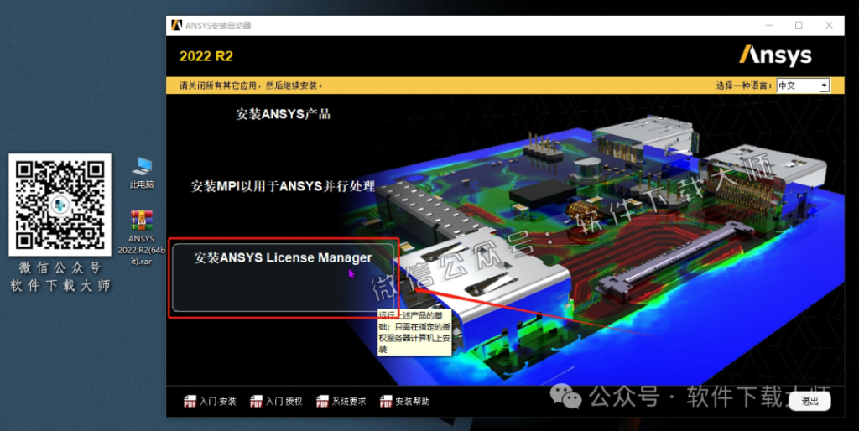Screen dimensions: 859x431
Task: Close the ANSYS installer window
Action: coord(829,25)
